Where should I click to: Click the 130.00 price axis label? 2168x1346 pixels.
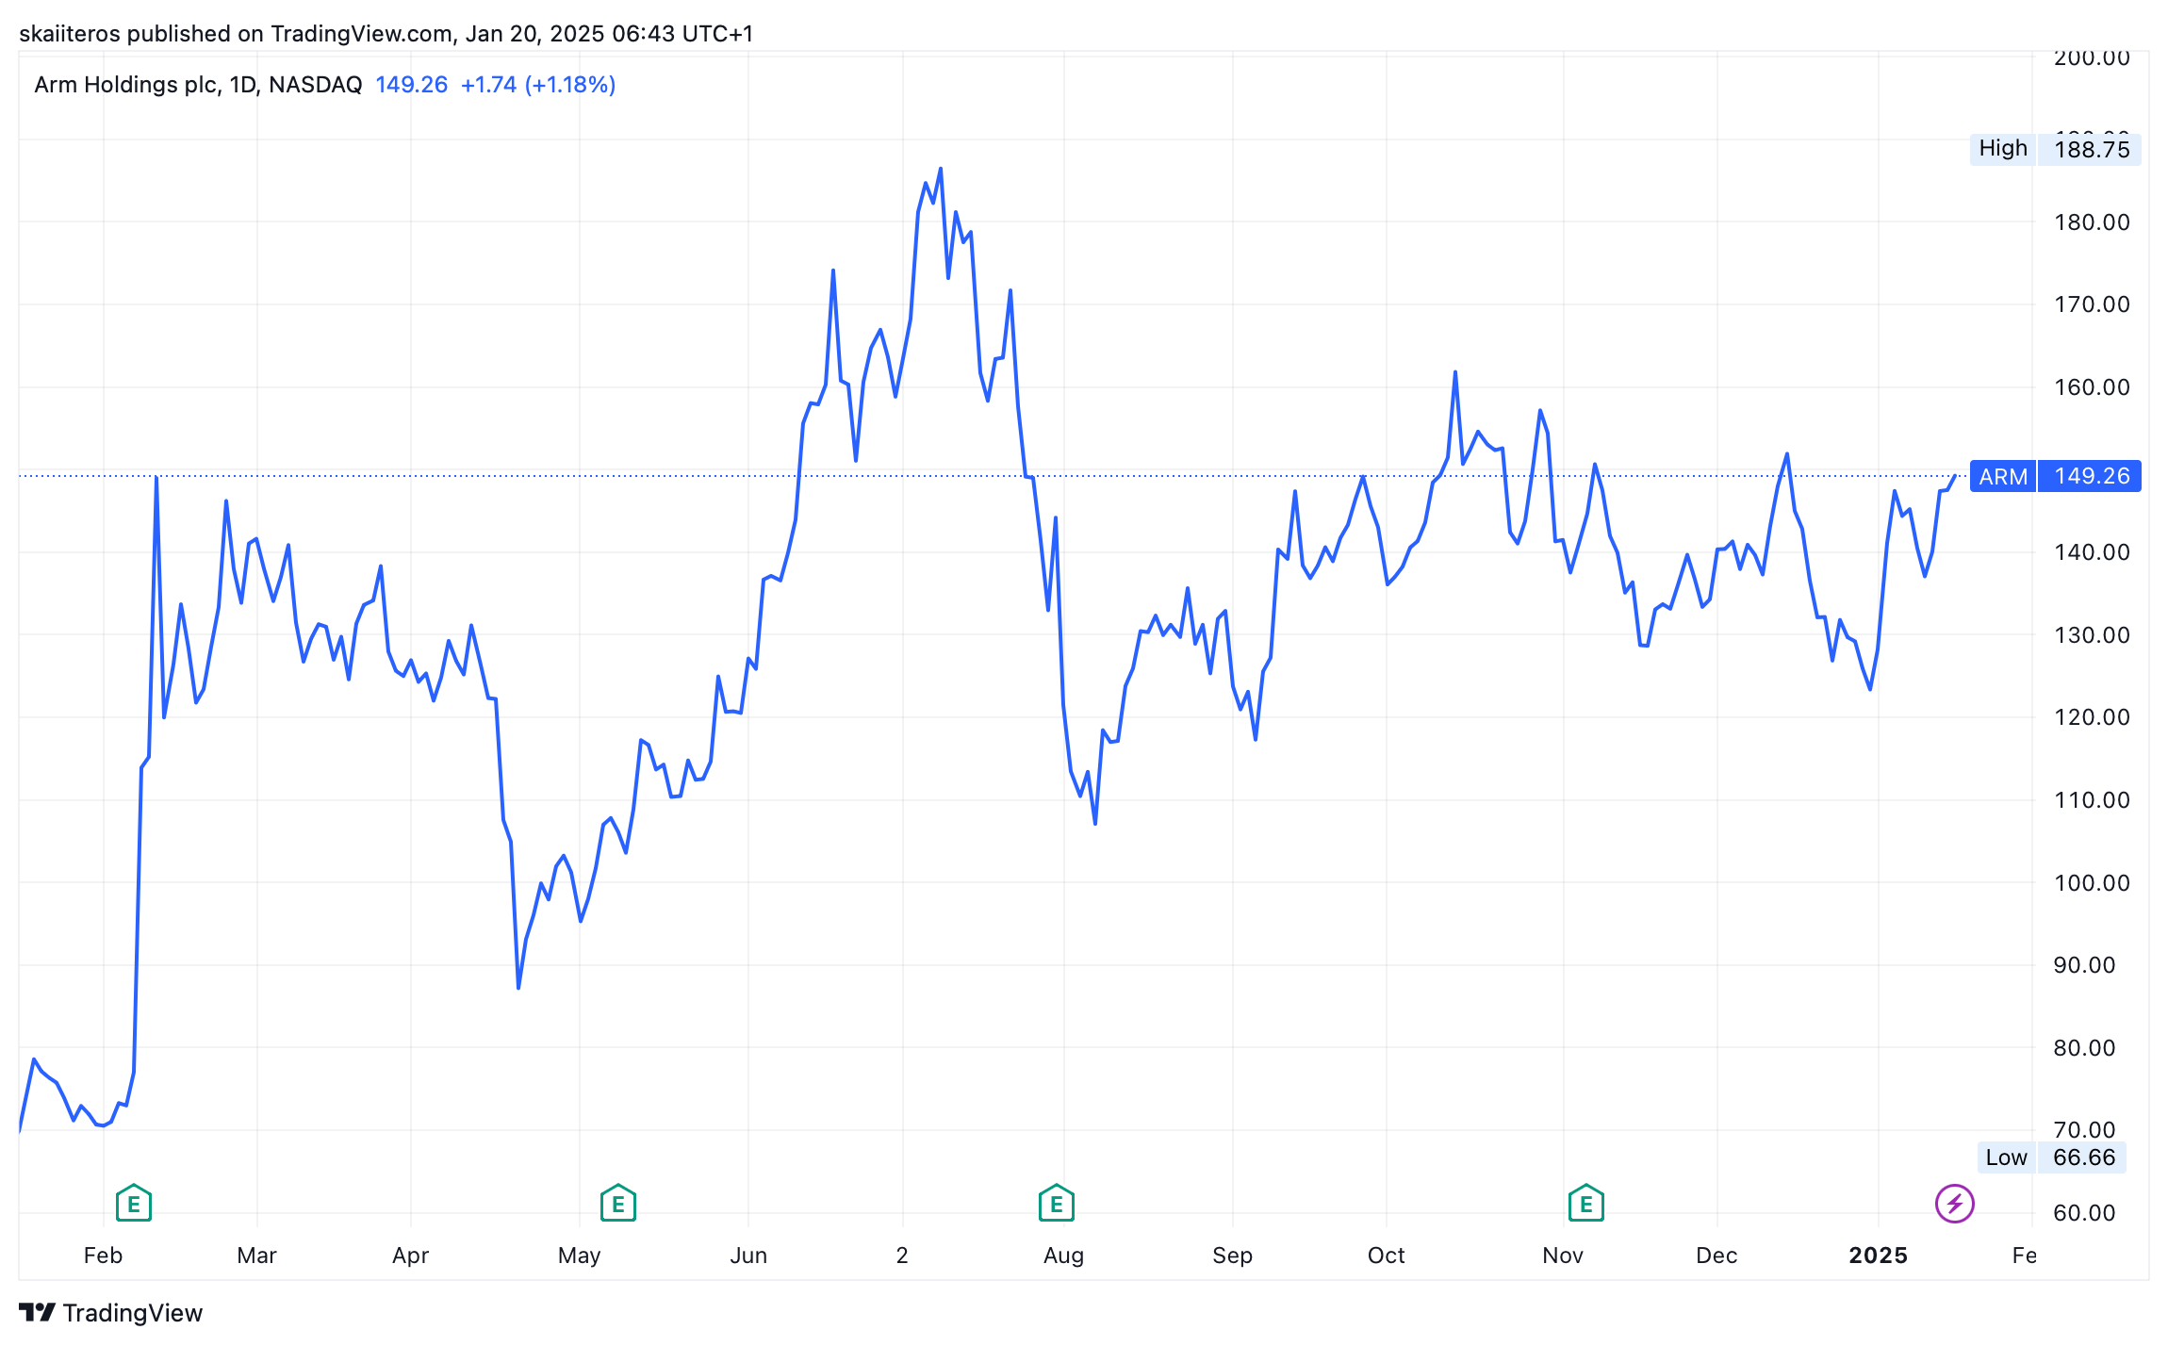coord(2092,635)
